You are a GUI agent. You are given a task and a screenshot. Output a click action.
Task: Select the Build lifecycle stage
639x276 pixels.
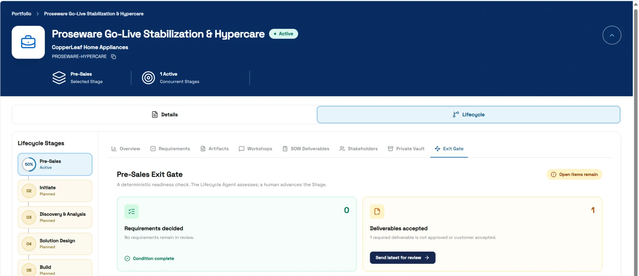click(55, 268)
